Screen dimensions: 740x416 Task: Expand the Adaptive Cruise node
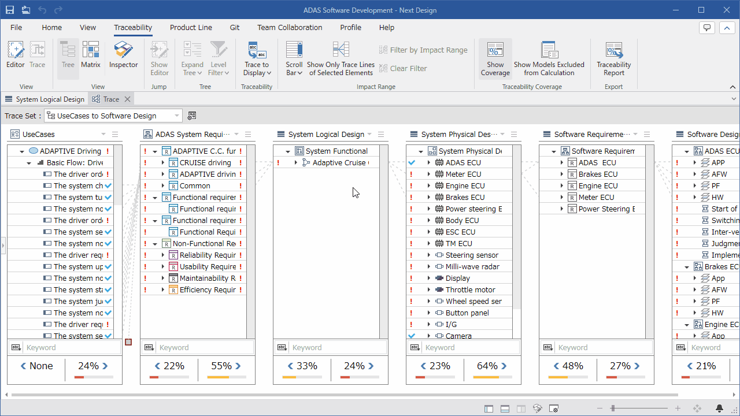pyautogui.click(x=296, y=163)
